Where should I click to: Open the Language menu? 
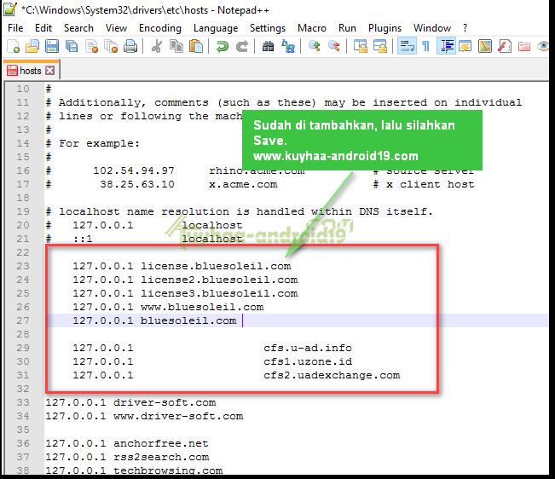[216, 28]
